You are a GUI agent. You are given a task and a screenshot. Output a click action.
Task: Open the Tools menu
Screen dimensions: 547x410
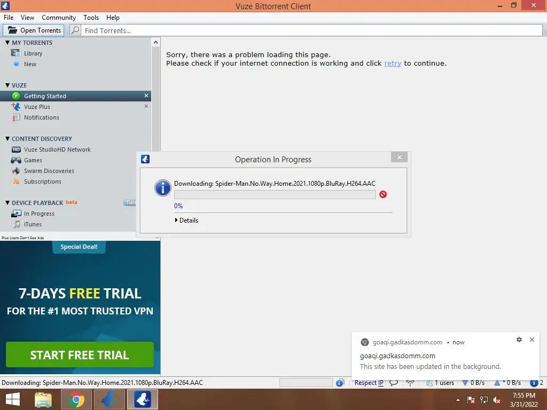click(91, 18)
